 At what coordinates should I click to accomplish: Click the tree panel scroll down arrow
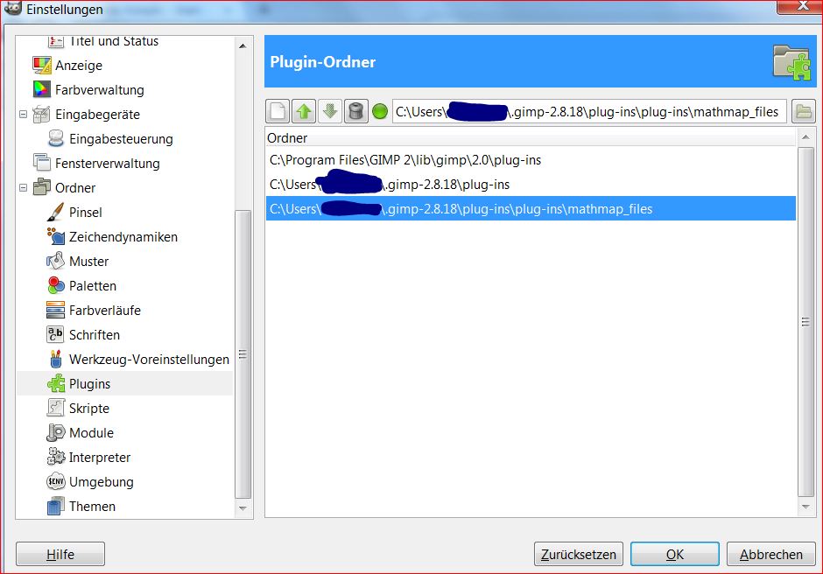tap(243, 507)
